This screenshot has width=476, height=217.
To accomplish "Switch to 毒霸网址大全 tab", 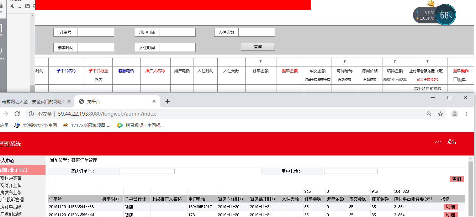I will (x=32, y=101).
